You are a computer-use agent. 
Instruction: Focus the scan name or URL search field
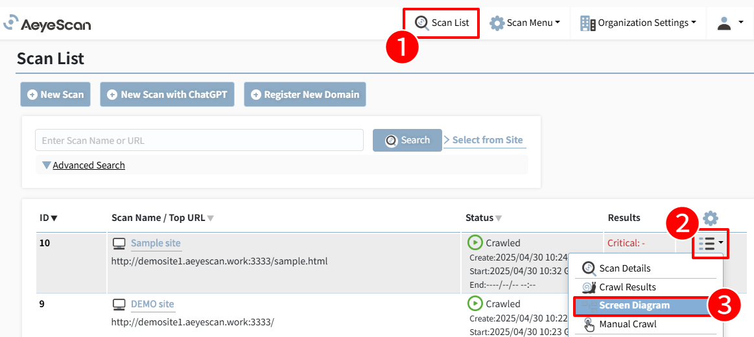coord(199,141)
